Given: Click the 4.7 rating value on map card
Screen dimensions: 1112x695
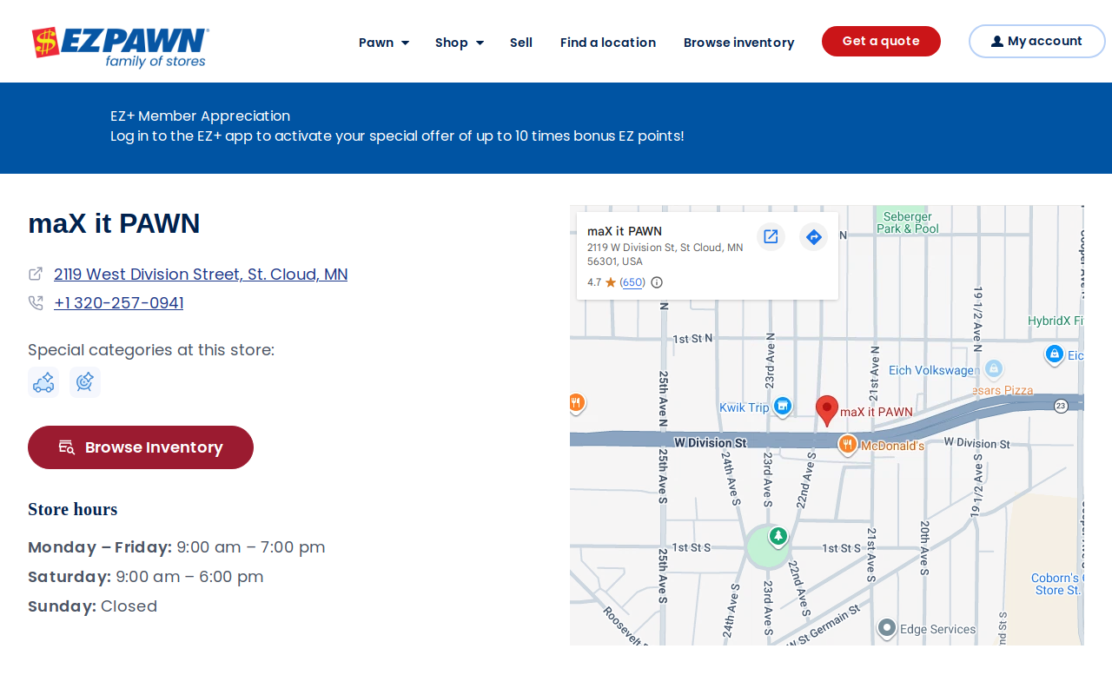Looking at the screenshot, I should click(x=594, y=282).
